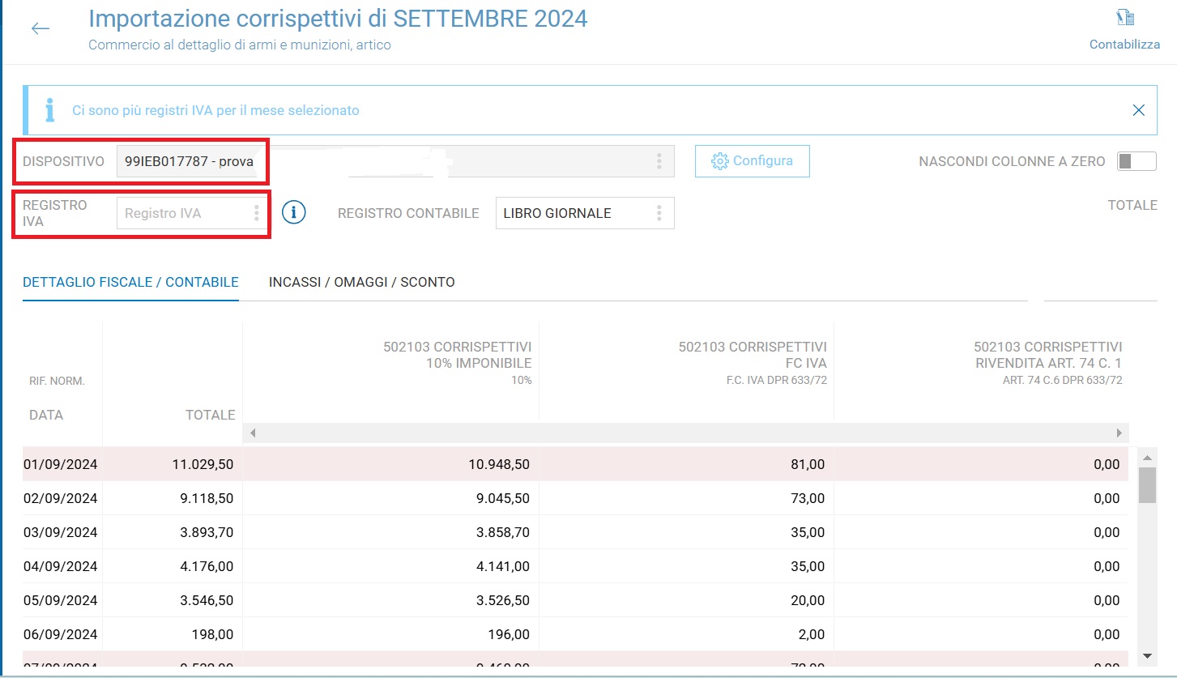Image resolution: width=1177 pixels, height=678 pixels.
Task: Click the Corrispettivi 10% Imponibile column header
Action: [458, 362]
